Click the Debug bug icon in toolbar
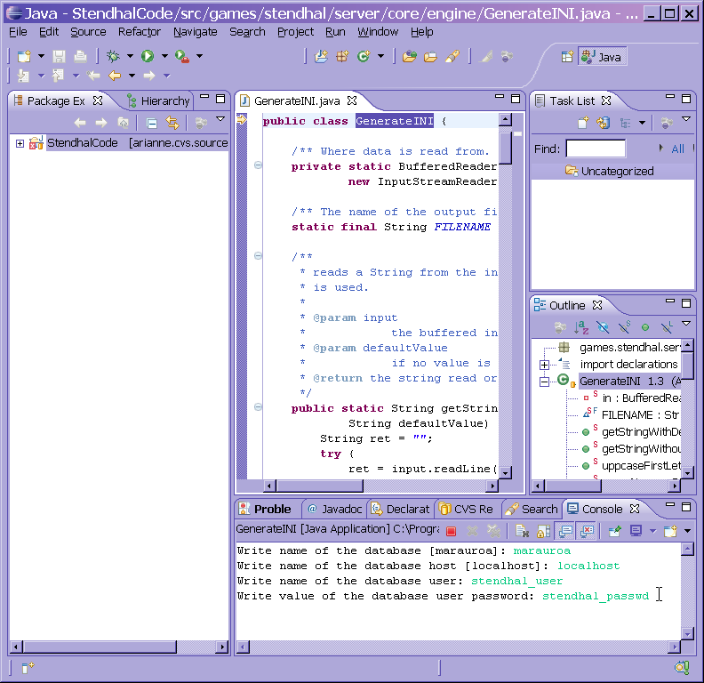Screen dimensions: 704x683 tap(113, 56)
